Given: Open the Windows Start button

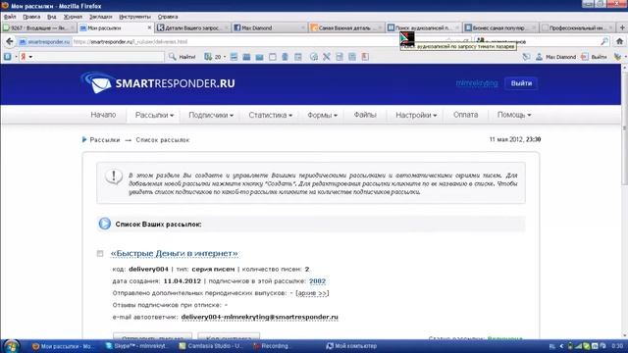Looking at the screenshot, I should click(x=11, y=346).
